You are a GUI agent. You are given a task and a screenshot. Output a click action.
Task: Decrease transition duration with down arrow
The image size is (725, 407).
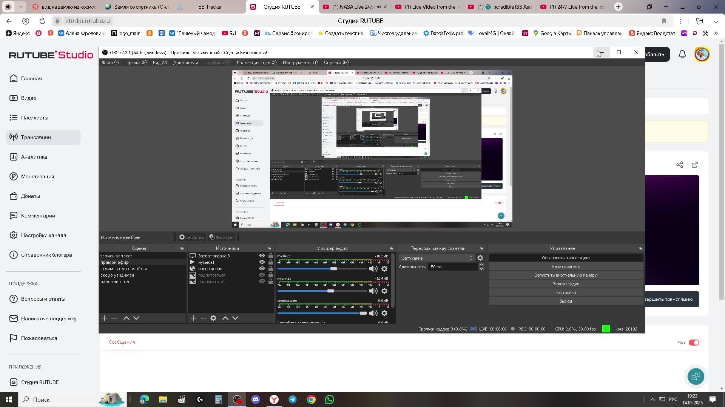click(481, 269)
